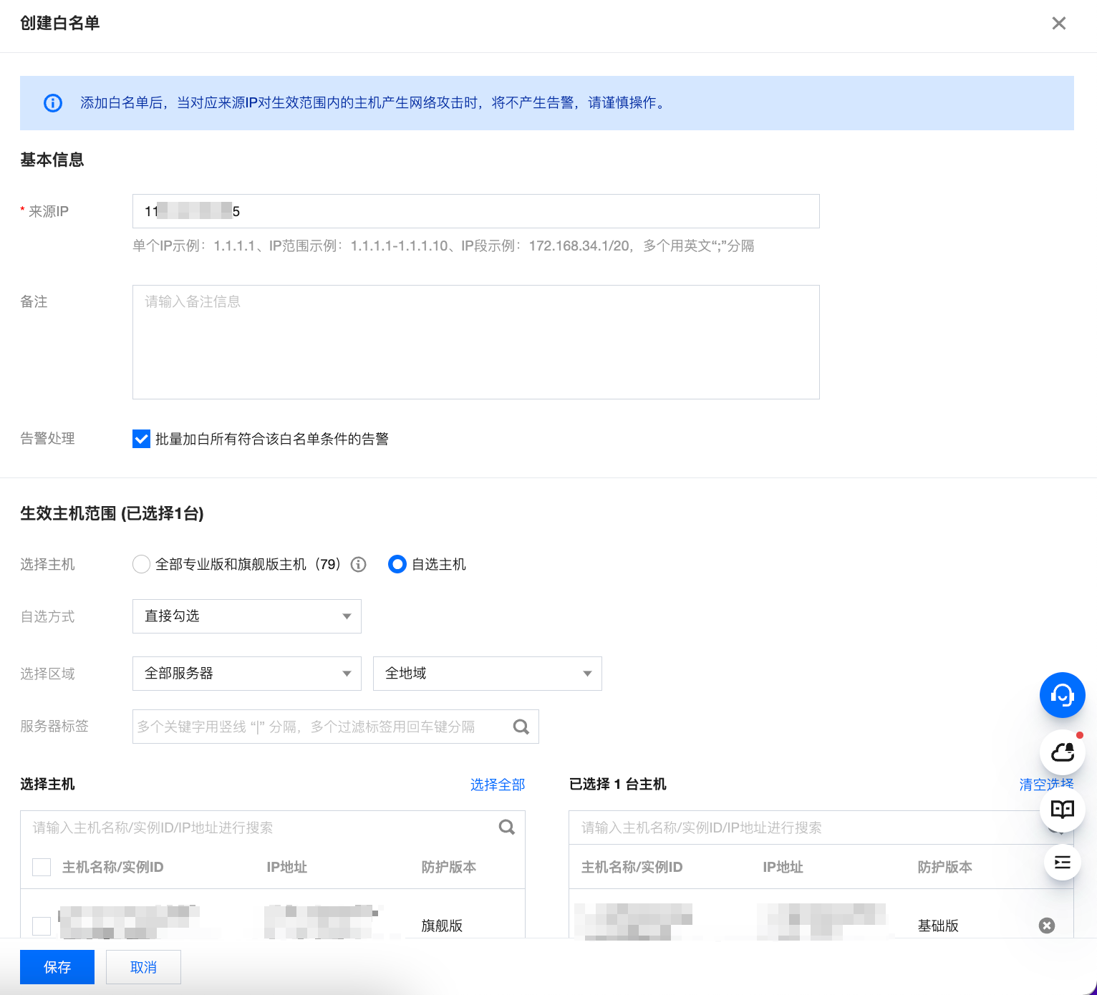This screenshot has width=1097, height=995.
Task: Click the info icon in the blue notice banner
Action: click(x=53, y=103)
